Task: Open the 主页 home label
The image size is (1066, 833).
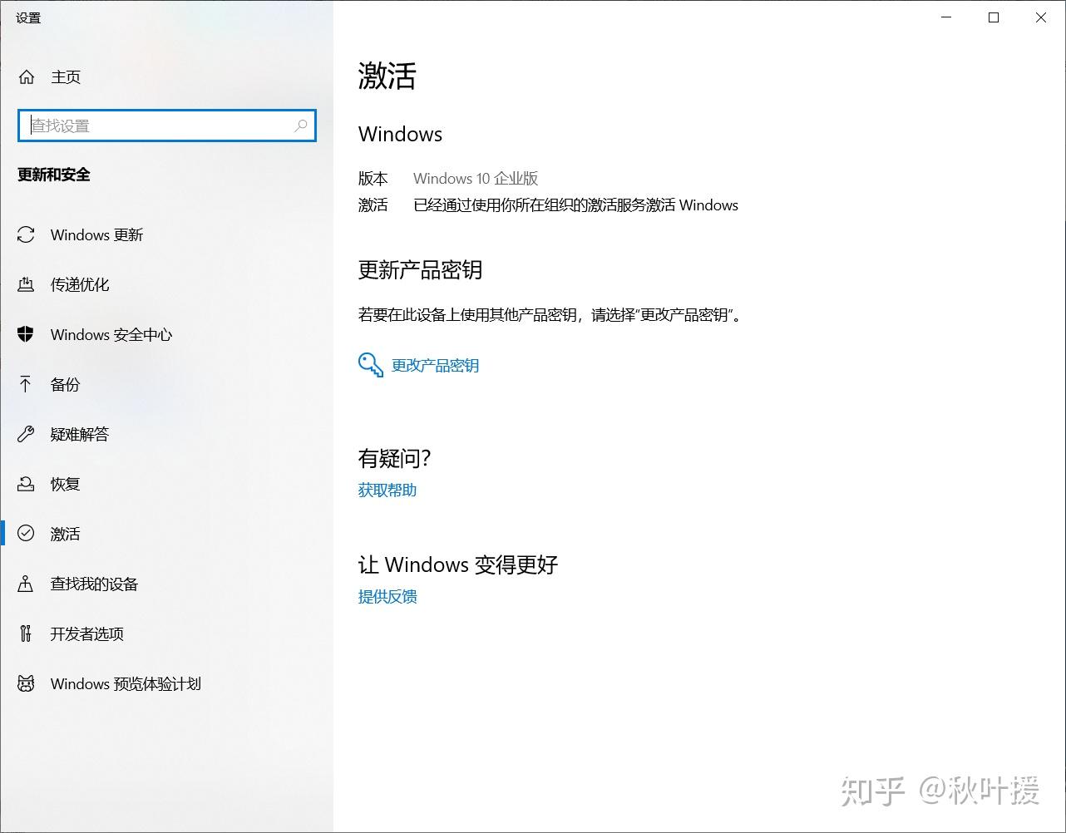Action: click(x=66, y=77)
